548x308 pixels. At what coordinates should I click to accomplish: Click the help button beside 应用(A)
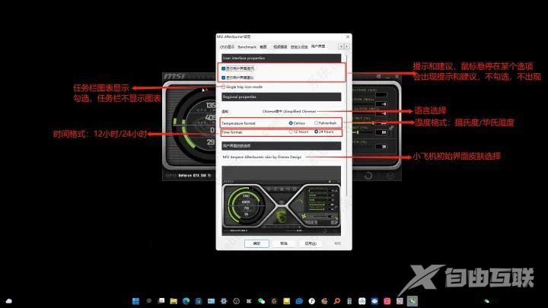point(337,243)
